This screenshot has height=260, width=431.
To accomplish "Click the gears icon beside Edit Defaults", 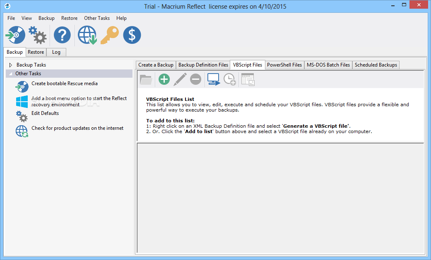I will [x=22, y=117].
